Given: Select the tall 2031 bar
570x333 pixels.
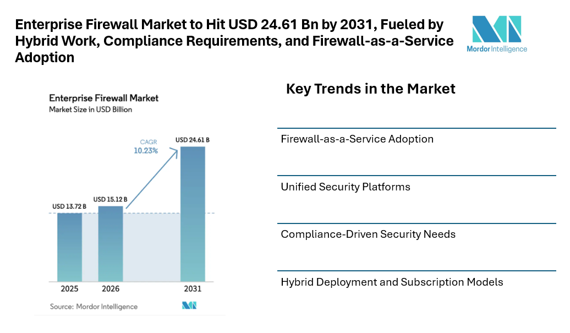Looking at the screenshot, I should (193, 214).
